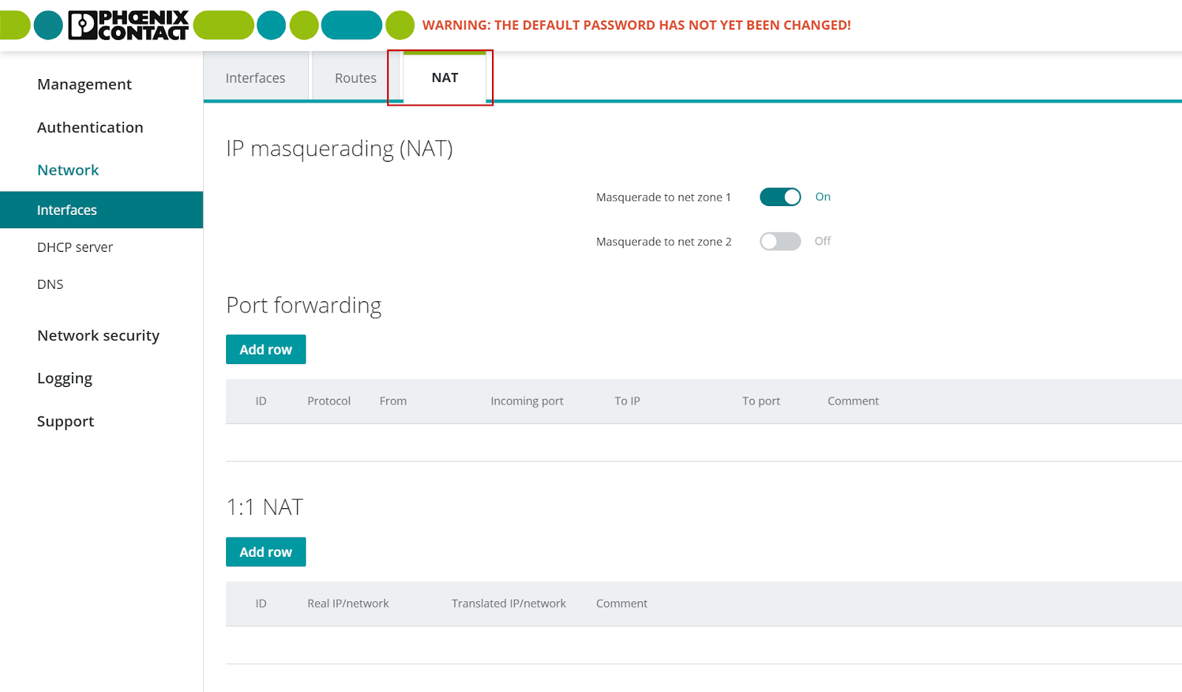Screen dimensions: 1182x692
Task: Click the Protocol column header
Action: click(x=329, y=401)
